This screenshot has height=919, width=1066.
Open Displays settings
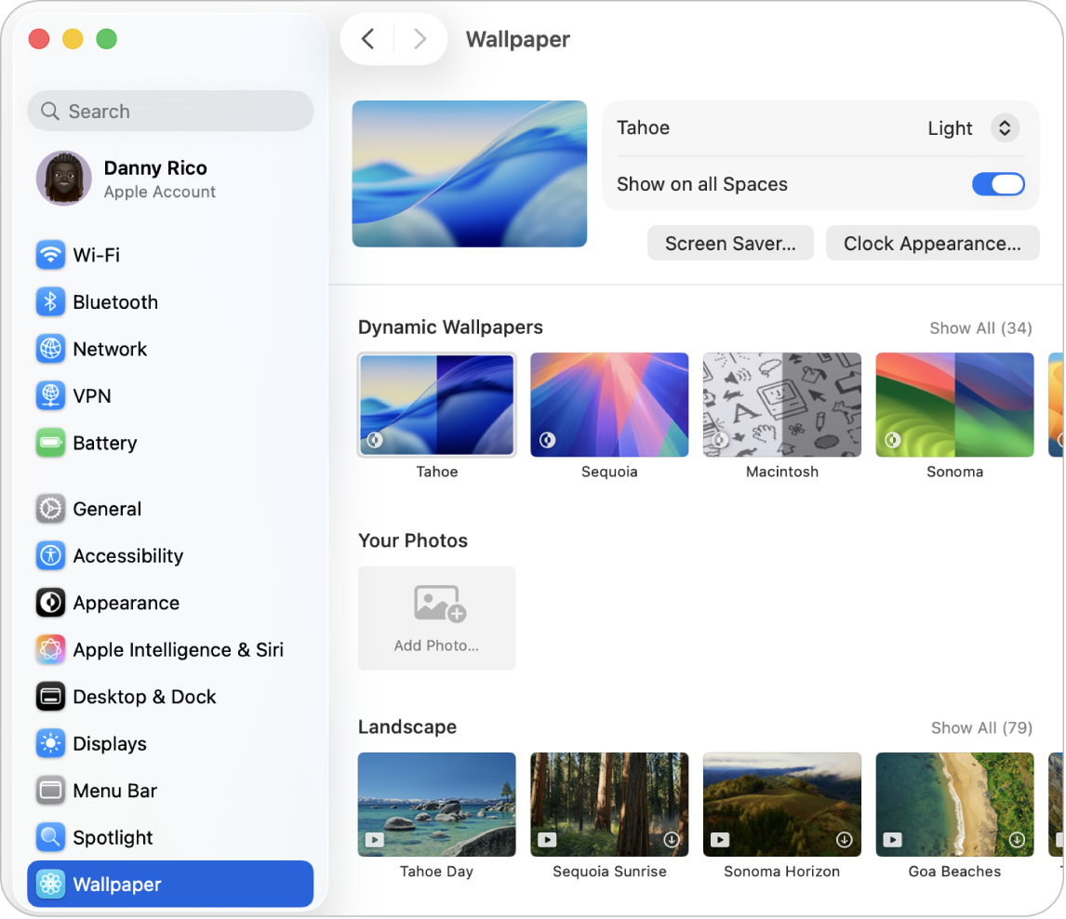(109, 743)
